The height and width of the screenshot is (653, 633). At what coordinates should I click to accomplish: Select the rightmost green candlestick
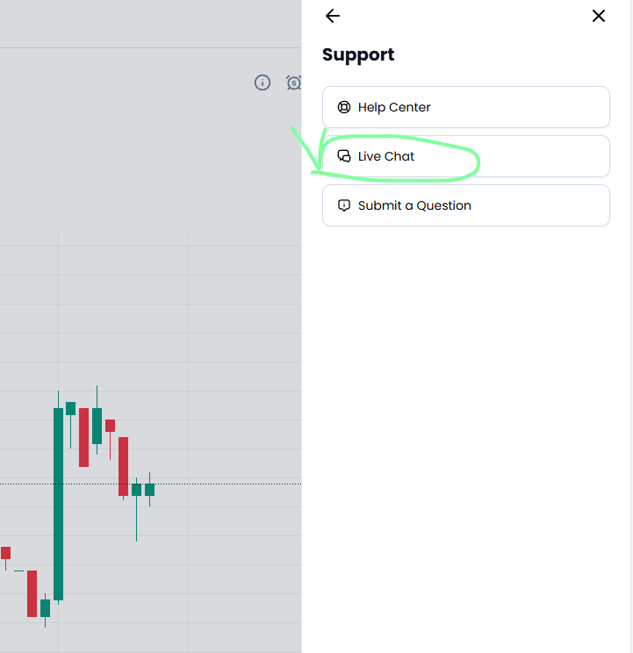[x=149, y=490]
